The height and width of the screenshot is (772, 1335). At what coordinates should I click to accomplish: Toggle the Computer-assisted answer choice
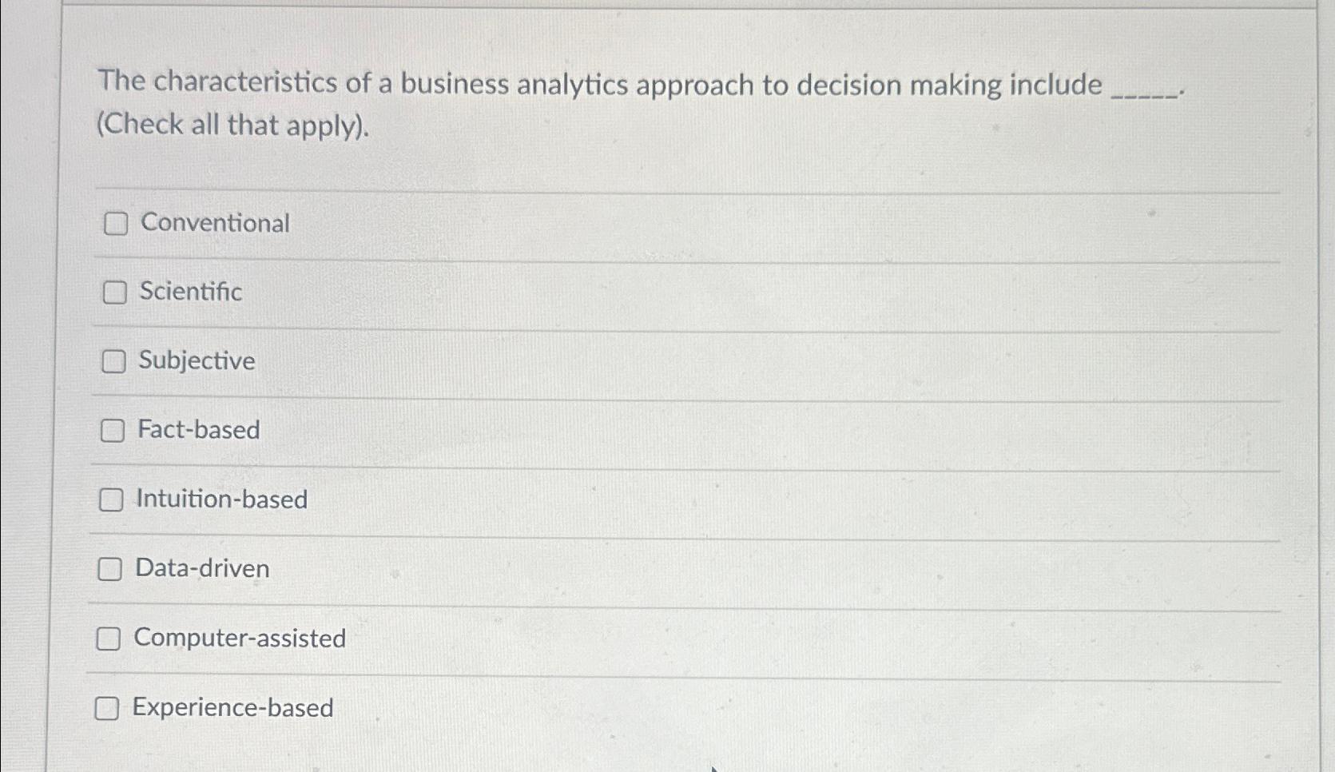pyautogui.click(x=240, y=639)
